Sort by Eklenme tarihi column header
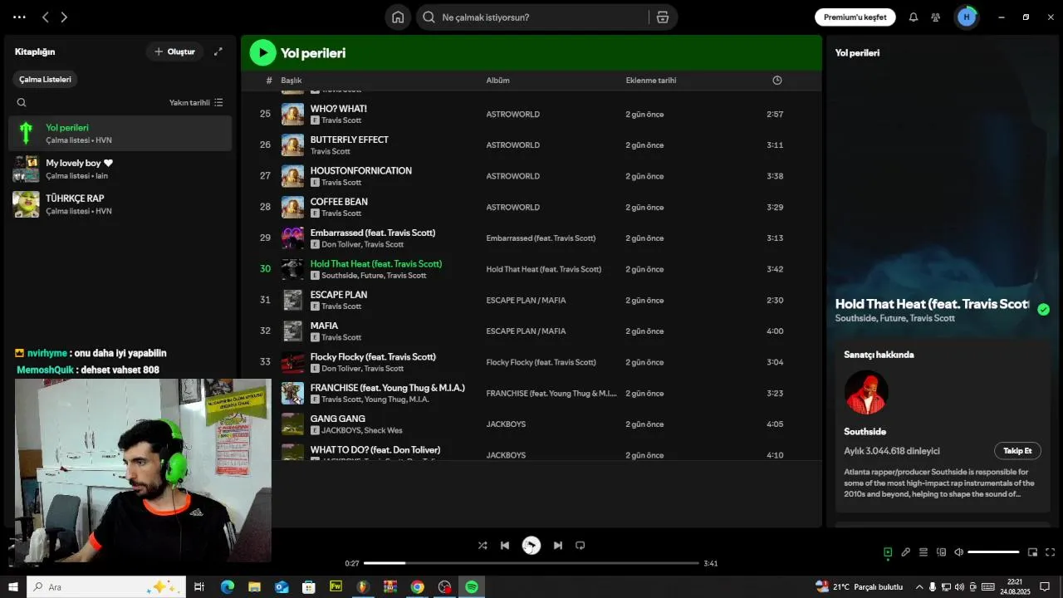 [x=651, y=81]
